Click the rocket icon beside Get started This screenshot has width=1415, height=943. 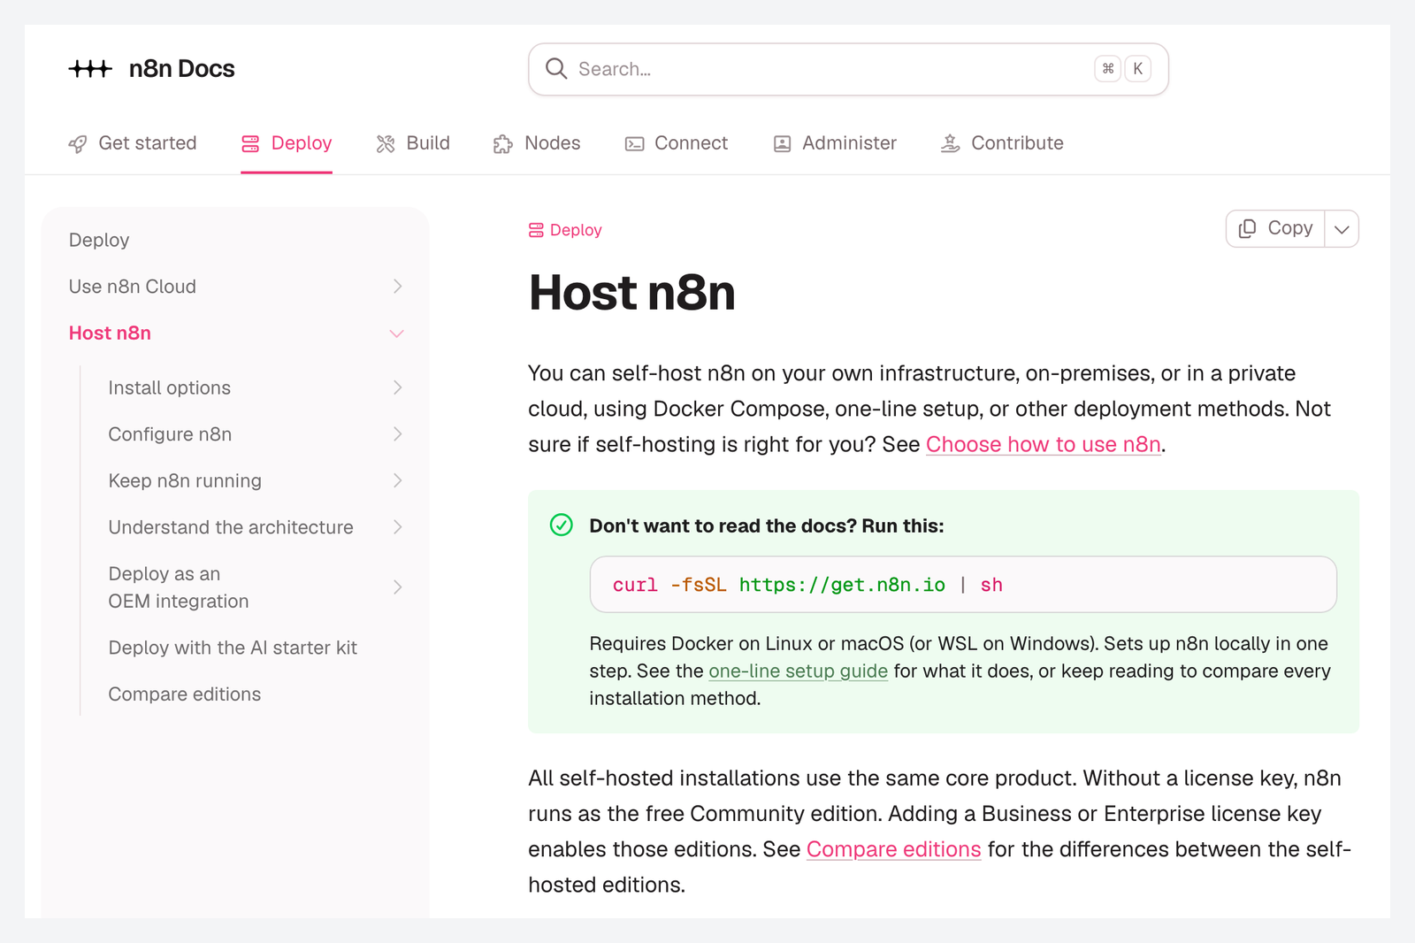click(78, 144)
